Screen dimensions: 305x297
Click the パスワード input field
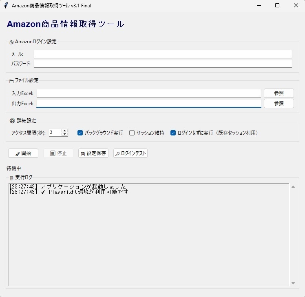tap(163, 64)
